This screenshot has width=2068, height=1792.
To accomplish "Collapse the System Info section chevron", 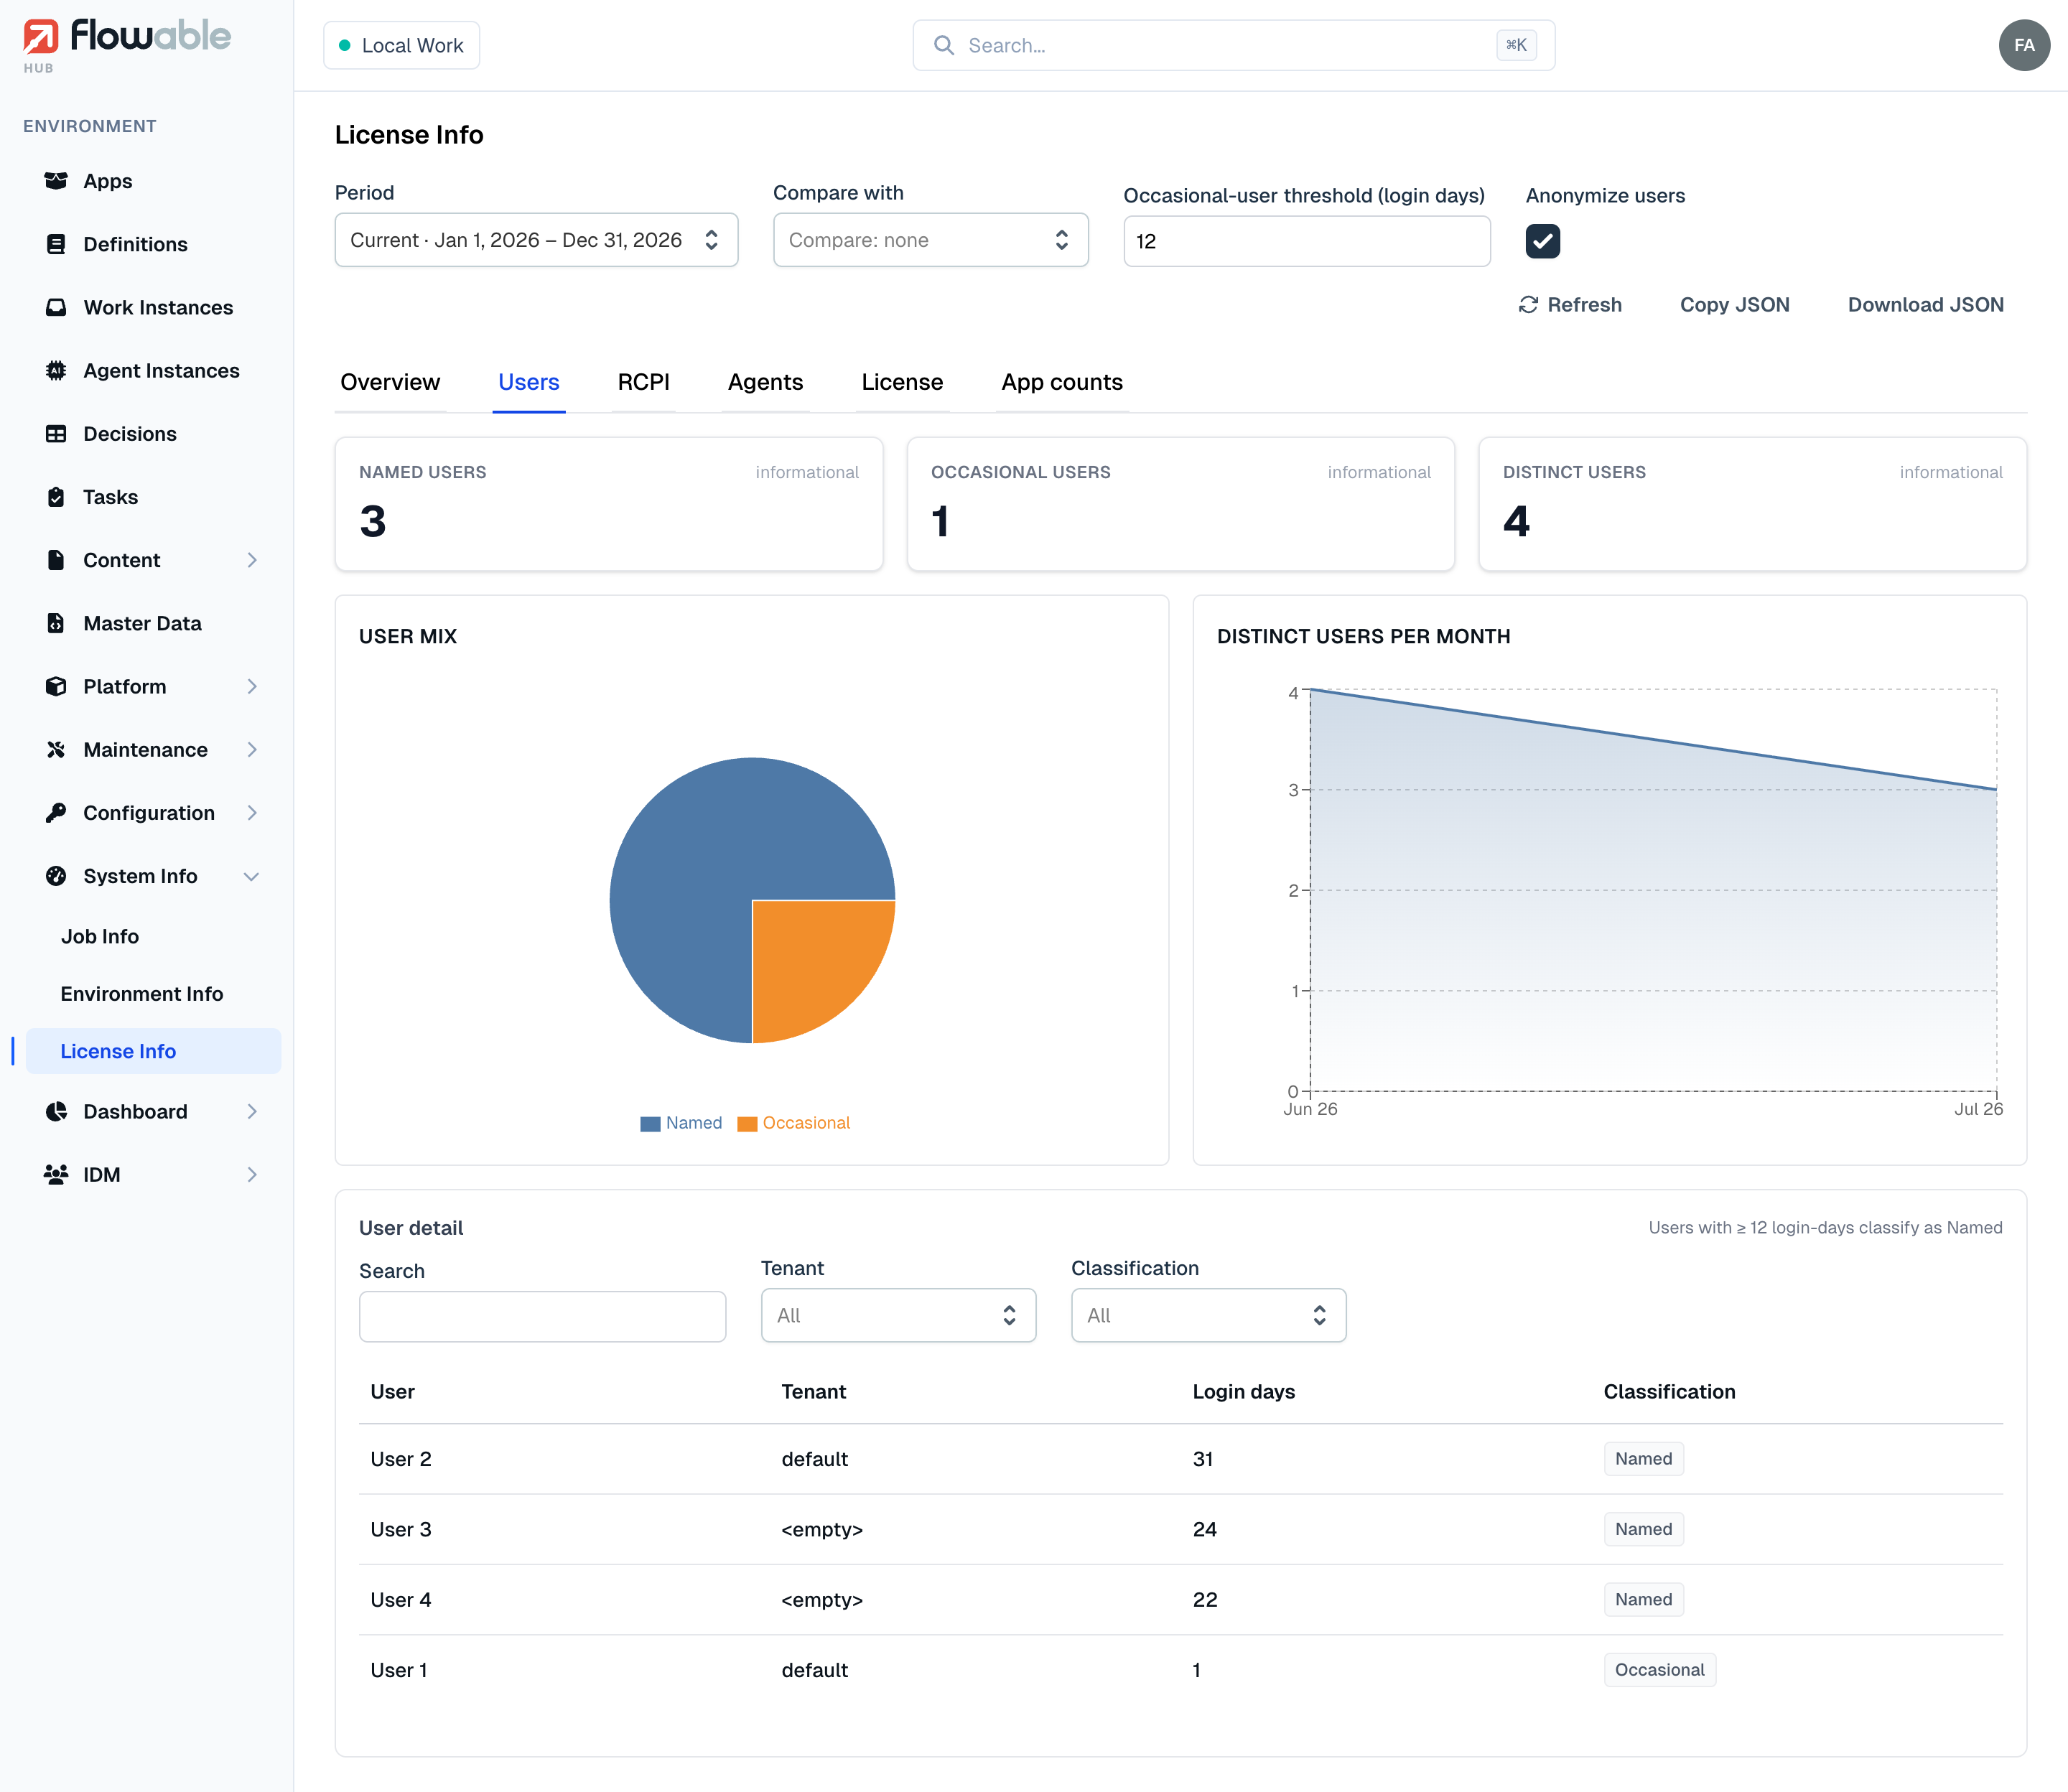I will pos(252,876).
